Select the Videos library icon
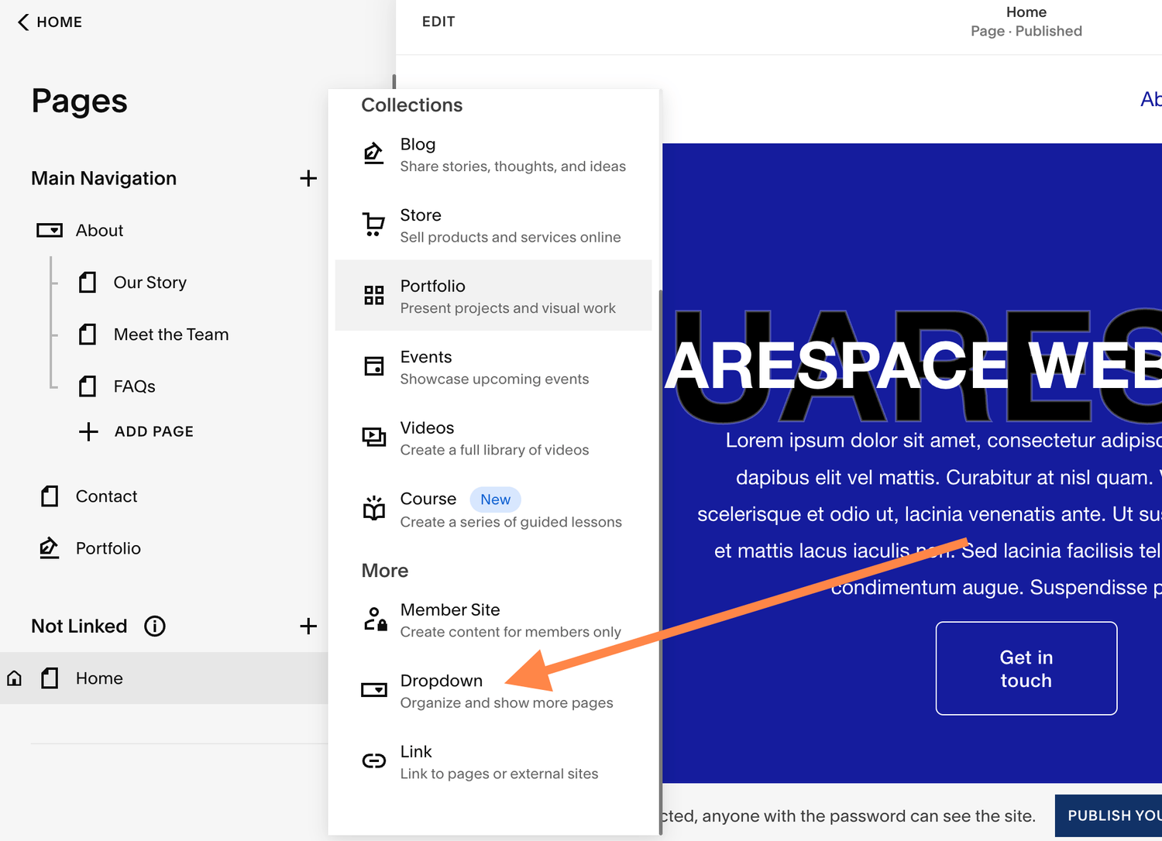The image size is (1162, 841). [374, 437]
